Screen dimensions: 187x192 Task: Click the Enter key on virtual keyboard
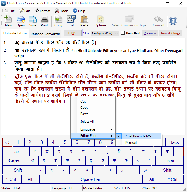170,161
